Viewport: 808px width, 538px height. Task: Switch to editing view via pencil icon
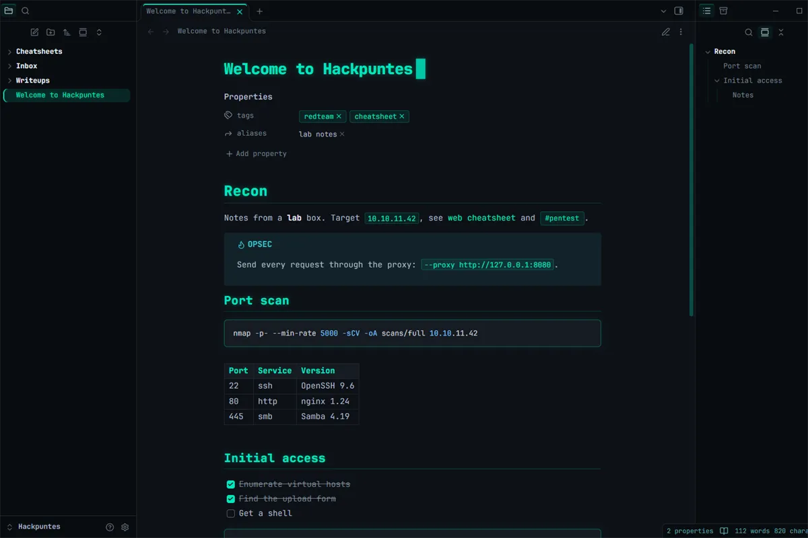click(x=666, y=32)
